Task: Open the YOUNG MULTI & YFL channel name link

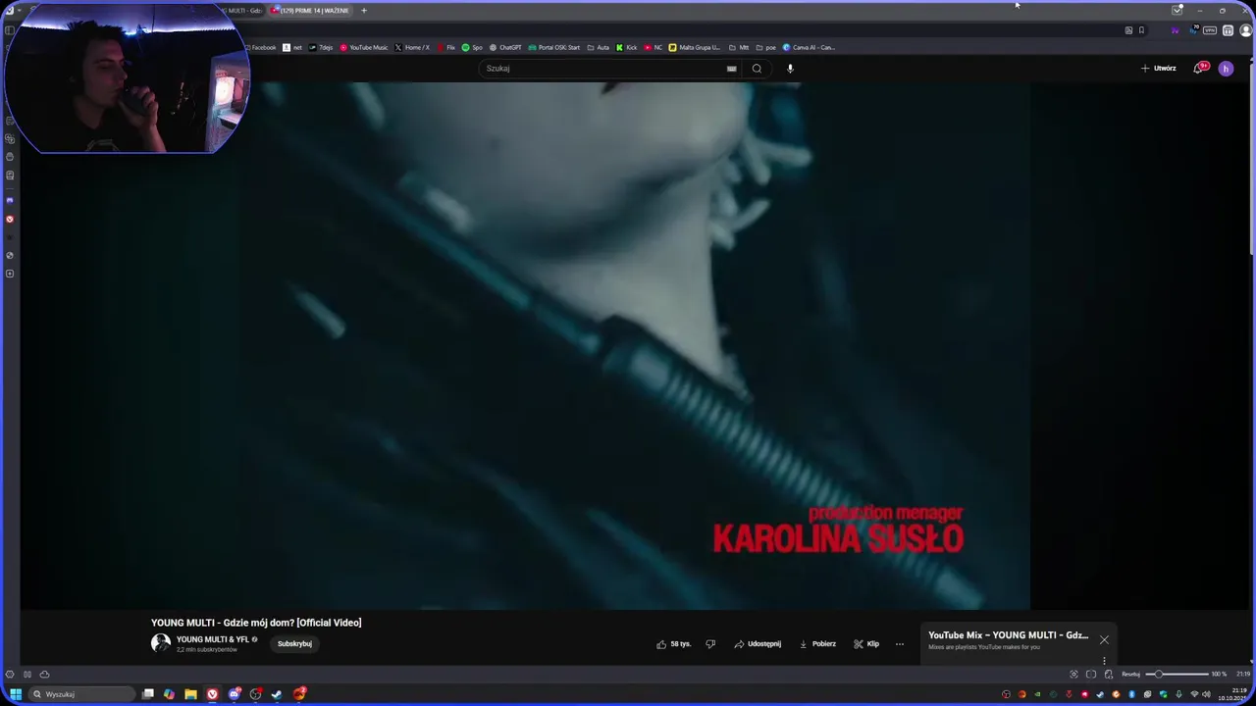Action: click(212, 639)
